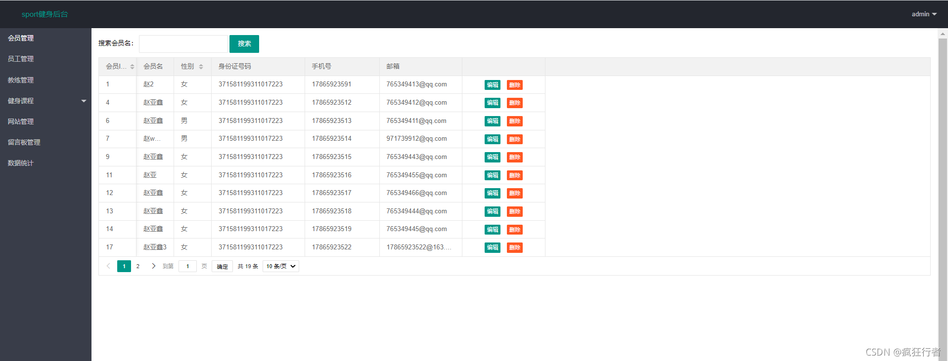Edit member row with ID 1
The width and height of the screenshot is (948, 361).
[493, 85]
